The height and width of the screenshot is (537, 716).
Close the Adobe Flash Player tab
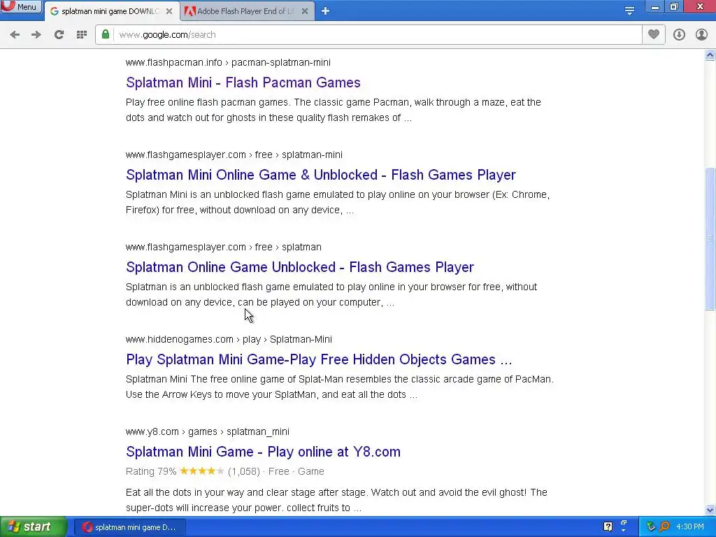(x=305, y=11)
